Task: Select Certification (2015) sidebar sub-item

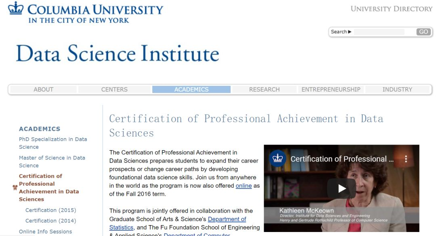Action: pos(50,210)
